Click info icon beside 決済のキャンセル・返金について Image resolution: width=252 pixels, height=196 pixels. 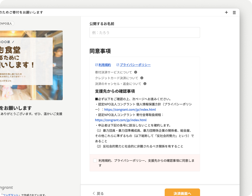(x=145, y=84)
